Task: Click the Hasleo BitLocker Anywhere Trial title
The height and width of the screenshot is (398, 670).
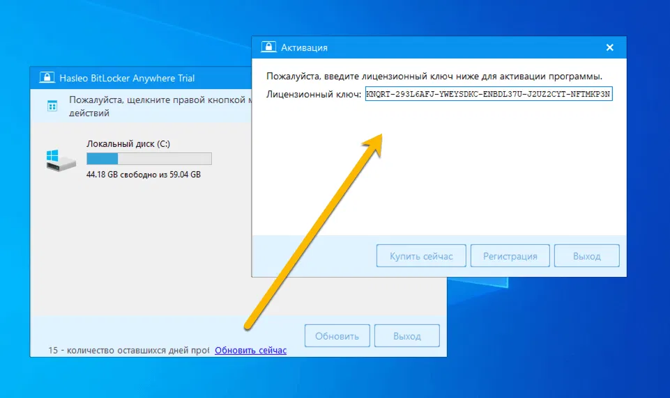Action: 127,78
